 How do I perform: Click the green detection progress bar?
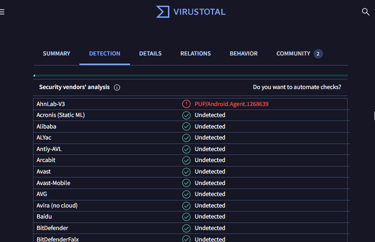190,75
